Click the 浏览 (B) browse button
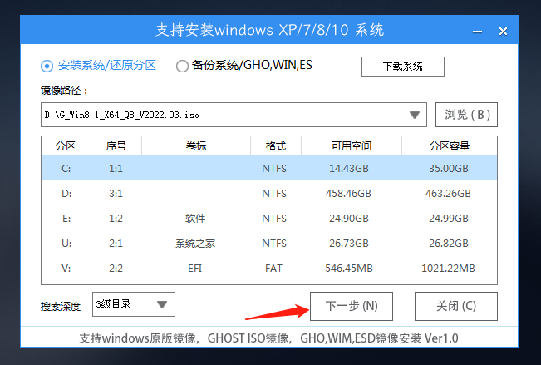 coord(466,114)
